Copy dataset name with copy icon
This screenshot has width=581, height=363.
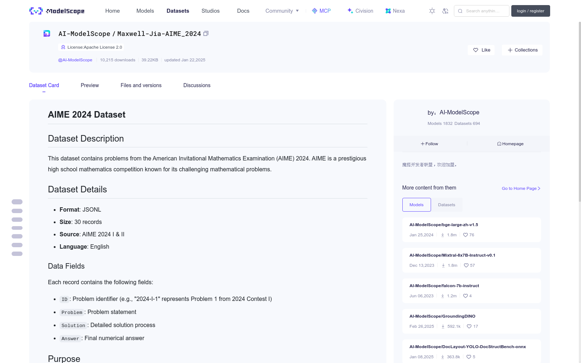point(206,33)
